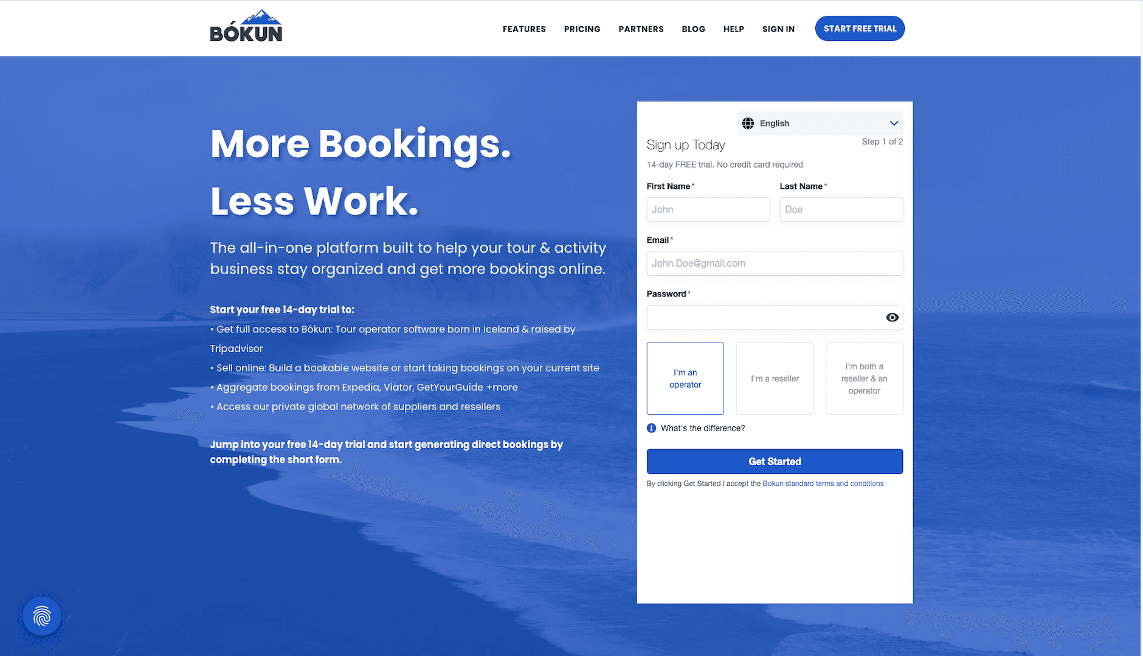Click the More Bookings. headline
Image resolution: width=1143 pixels, height=656 pixels.
click(361, 145)
